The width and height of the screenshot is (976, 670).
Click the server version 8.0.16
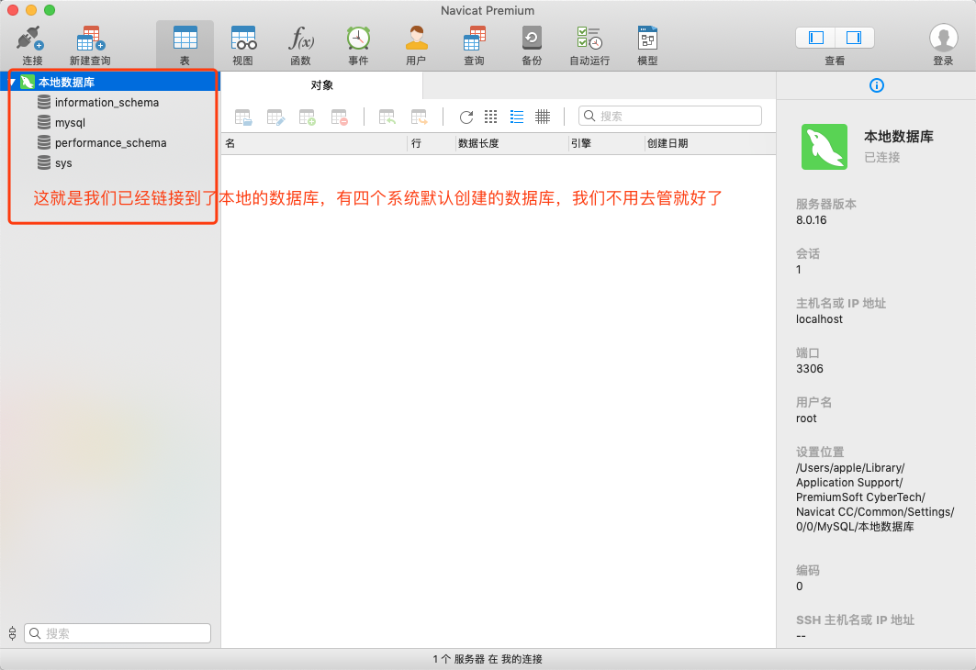click(x=811, y=220)
